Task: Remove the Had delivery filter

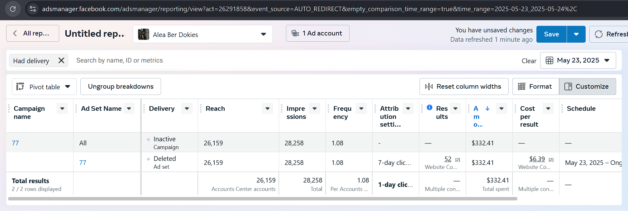Action: 61,60
